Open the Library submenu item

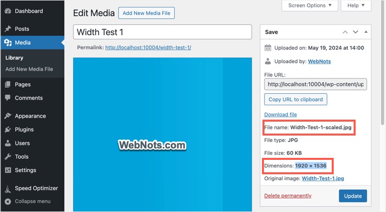[x=14, y=58]
